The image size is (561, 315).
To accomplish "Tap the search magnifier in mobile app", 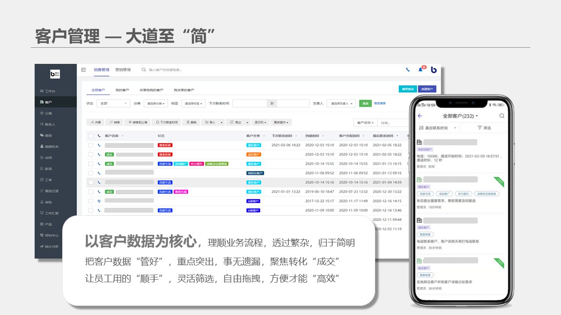I will pyautogui.click(x=502, y=116).
